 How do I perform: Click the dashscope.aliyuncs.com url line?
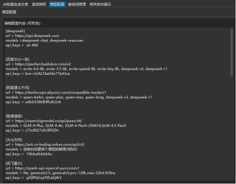[56, 93]
